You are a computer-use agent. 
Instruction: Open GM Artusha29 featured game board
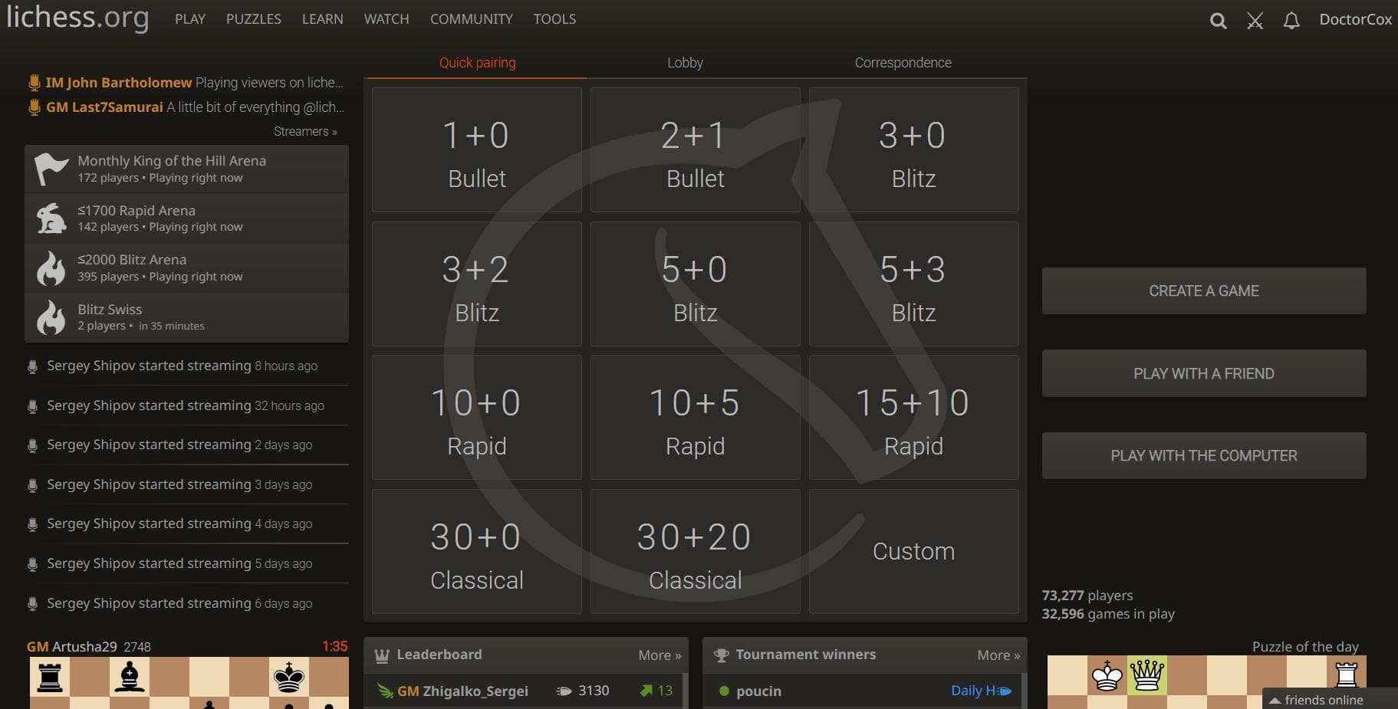point(189,683)
